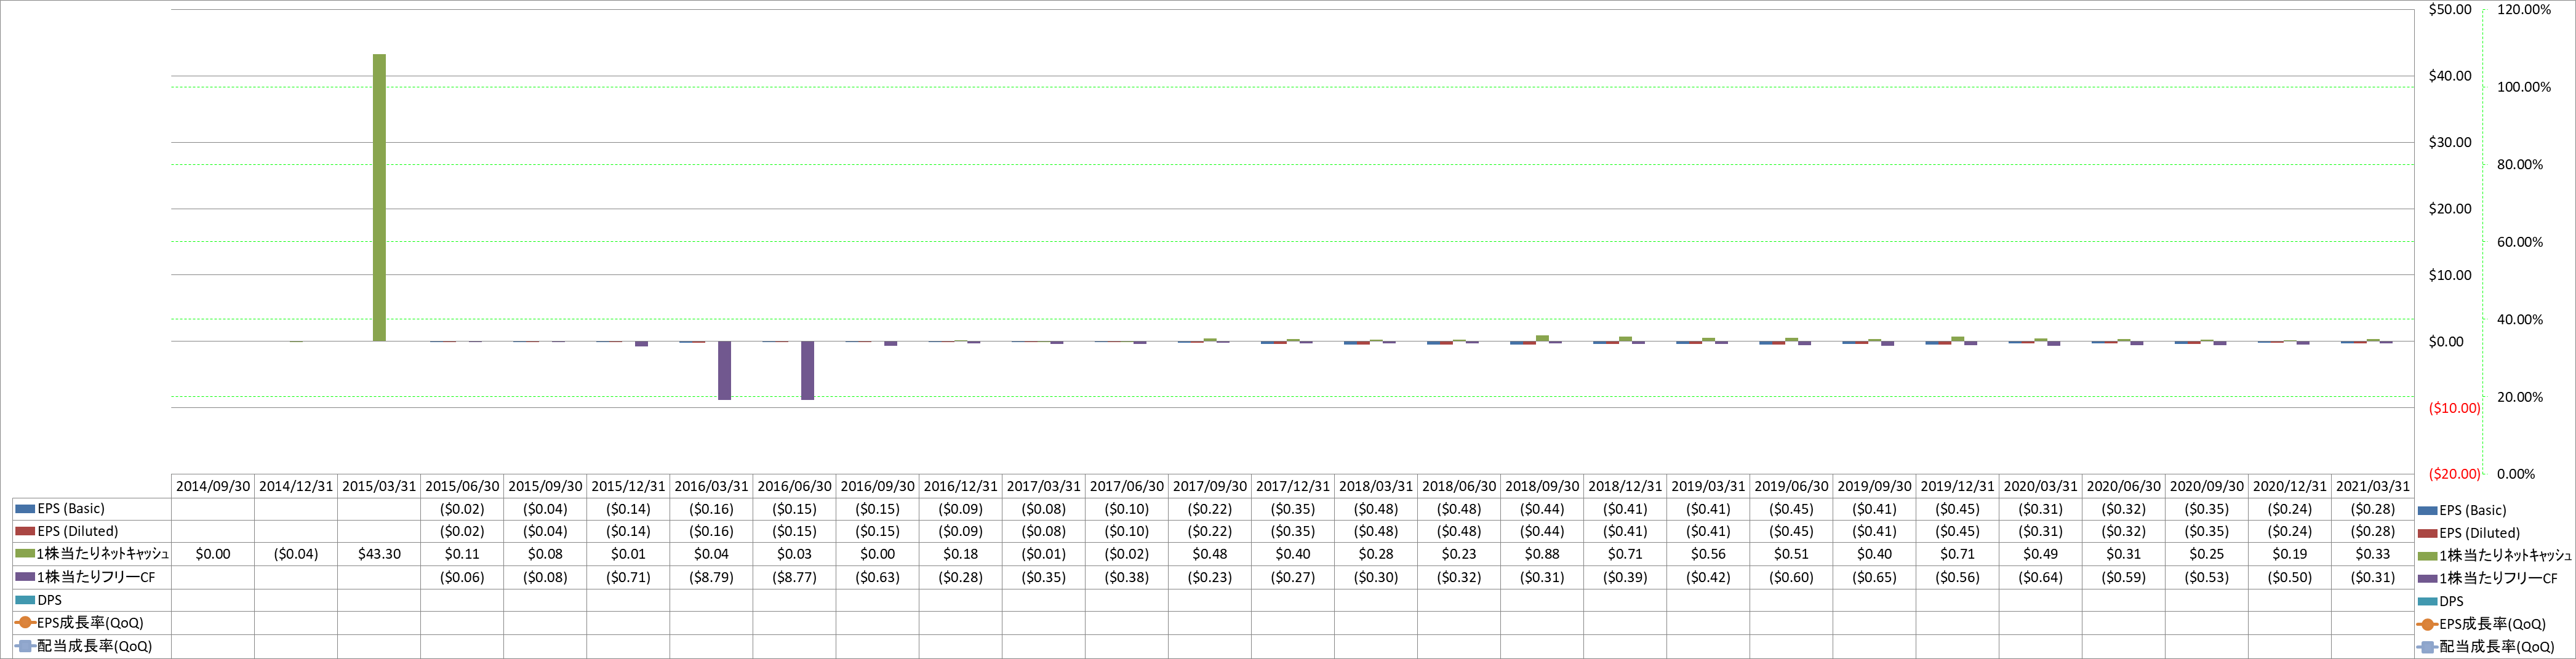Click the $20.00 axis label
Viewport: 2576px width, 659px height.
pos(2449,209)
